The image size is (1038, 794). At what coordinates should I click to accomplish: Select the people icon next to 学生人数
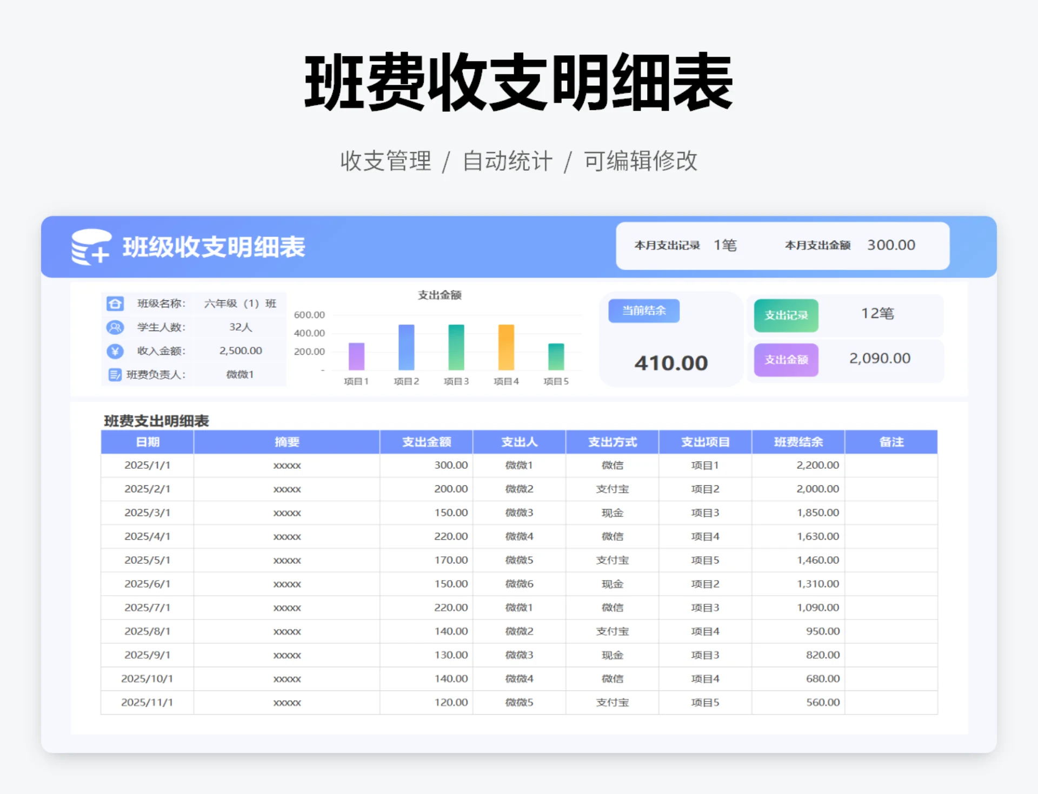115,327
